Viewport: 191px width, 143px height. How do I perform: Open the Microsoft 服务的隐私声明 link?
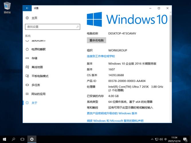click(x=115, y=121)
